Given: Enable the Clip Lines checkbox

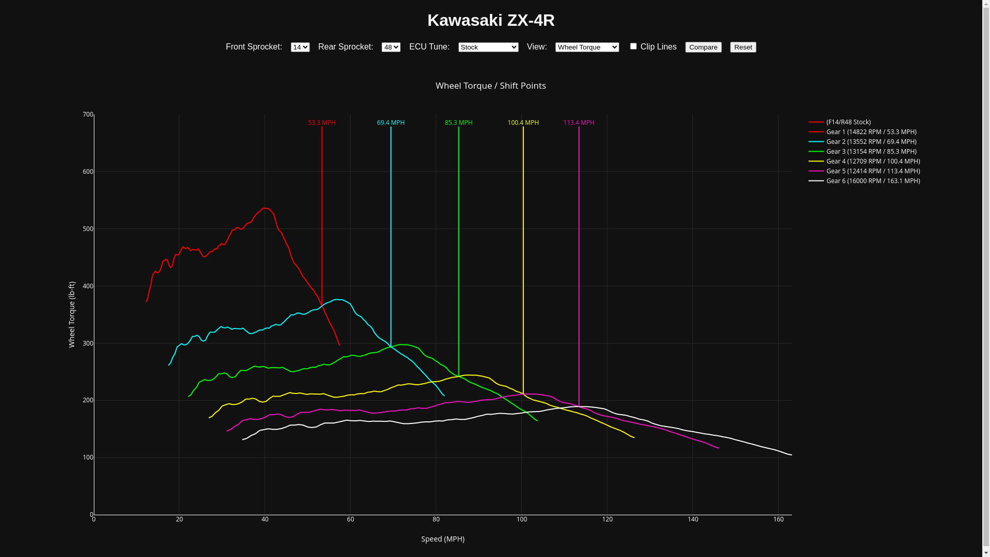Looking at the screenshot, I should click(633, 46).
